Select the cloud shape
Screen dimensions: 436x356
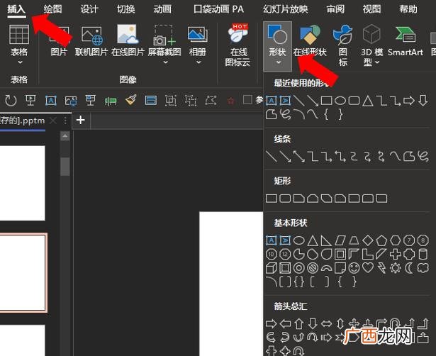423,268
